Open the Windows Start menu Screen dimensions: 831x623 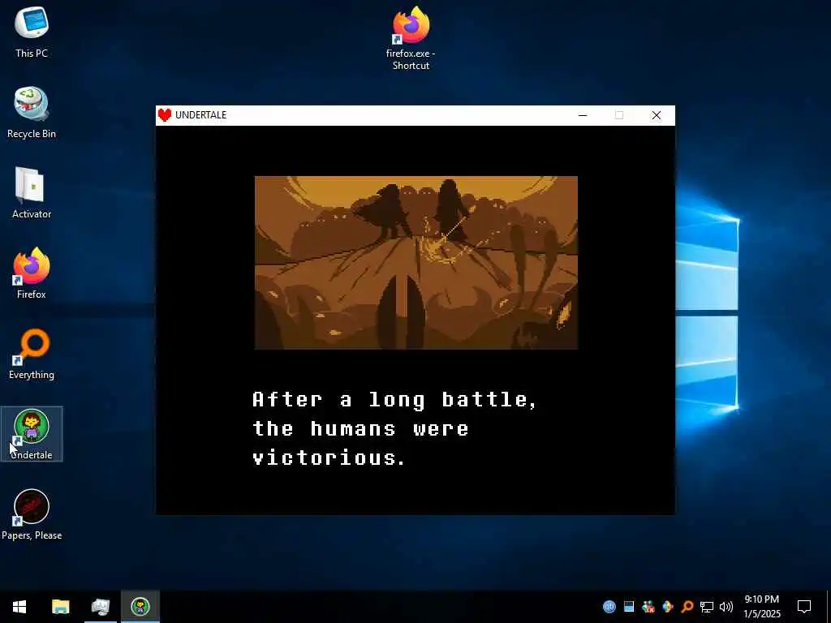19,607
